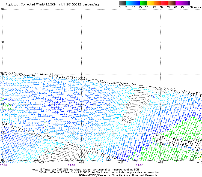Click the longitude label '-24'
Screen dimensions: 202x177
pyautogui.click(x=81, y=163)
